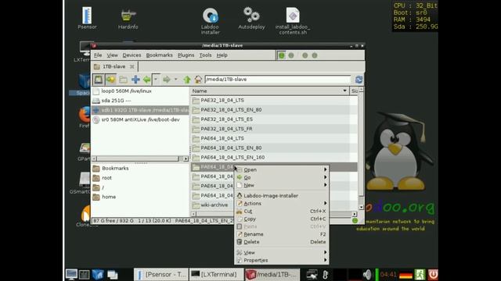Launch the Labdoo Installer desktop icon
Image resolution: width=501 pixels, height=281 pixels.
pos(211,21)
